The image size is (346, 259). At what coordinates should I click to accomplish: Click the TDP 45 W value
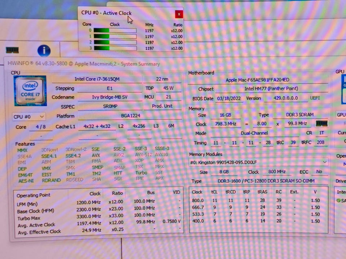[x=168, y=88]
